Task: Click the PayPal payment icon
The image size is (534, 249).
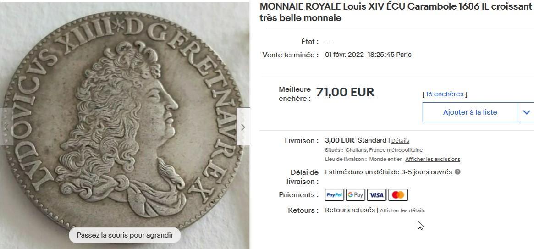Action: click(x=335, y=195)
